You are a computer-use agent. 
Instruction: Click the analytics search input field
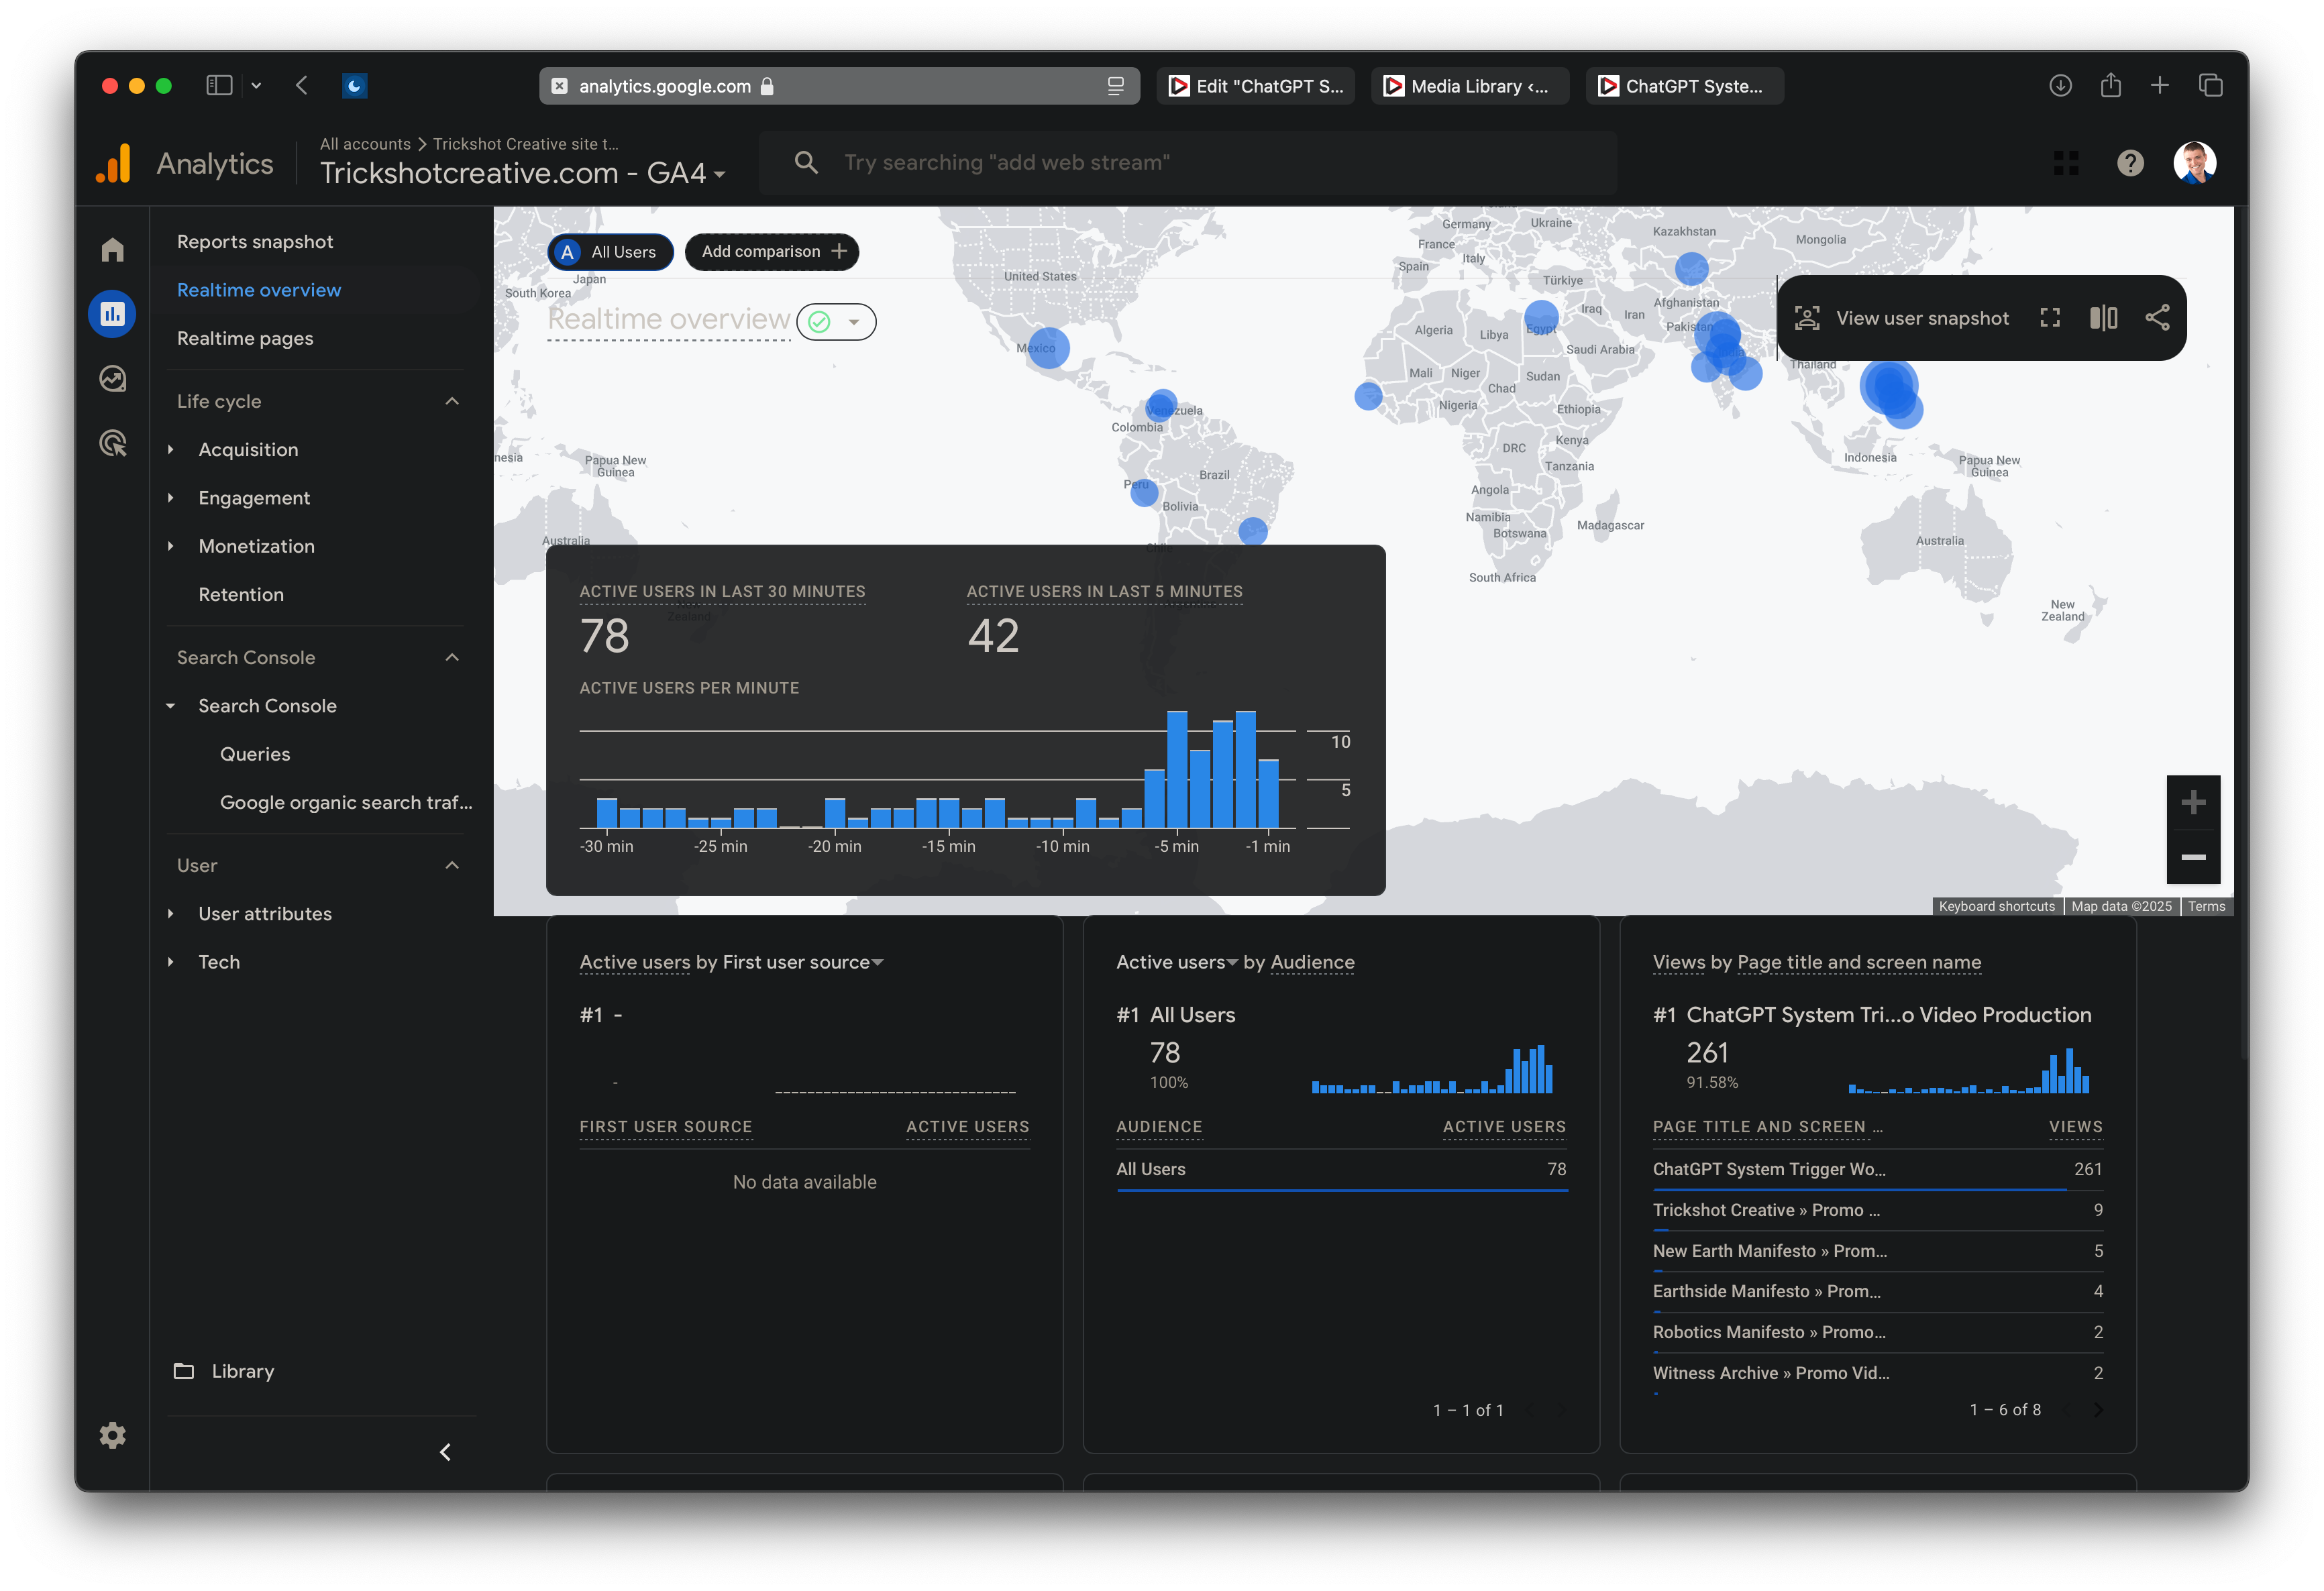[x=1188, y=162]
